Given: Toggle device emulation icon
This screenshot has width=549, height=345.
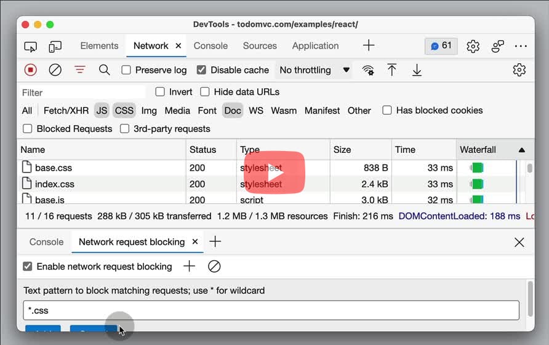Looking at the screenshot, I should (x=55, y=47).
